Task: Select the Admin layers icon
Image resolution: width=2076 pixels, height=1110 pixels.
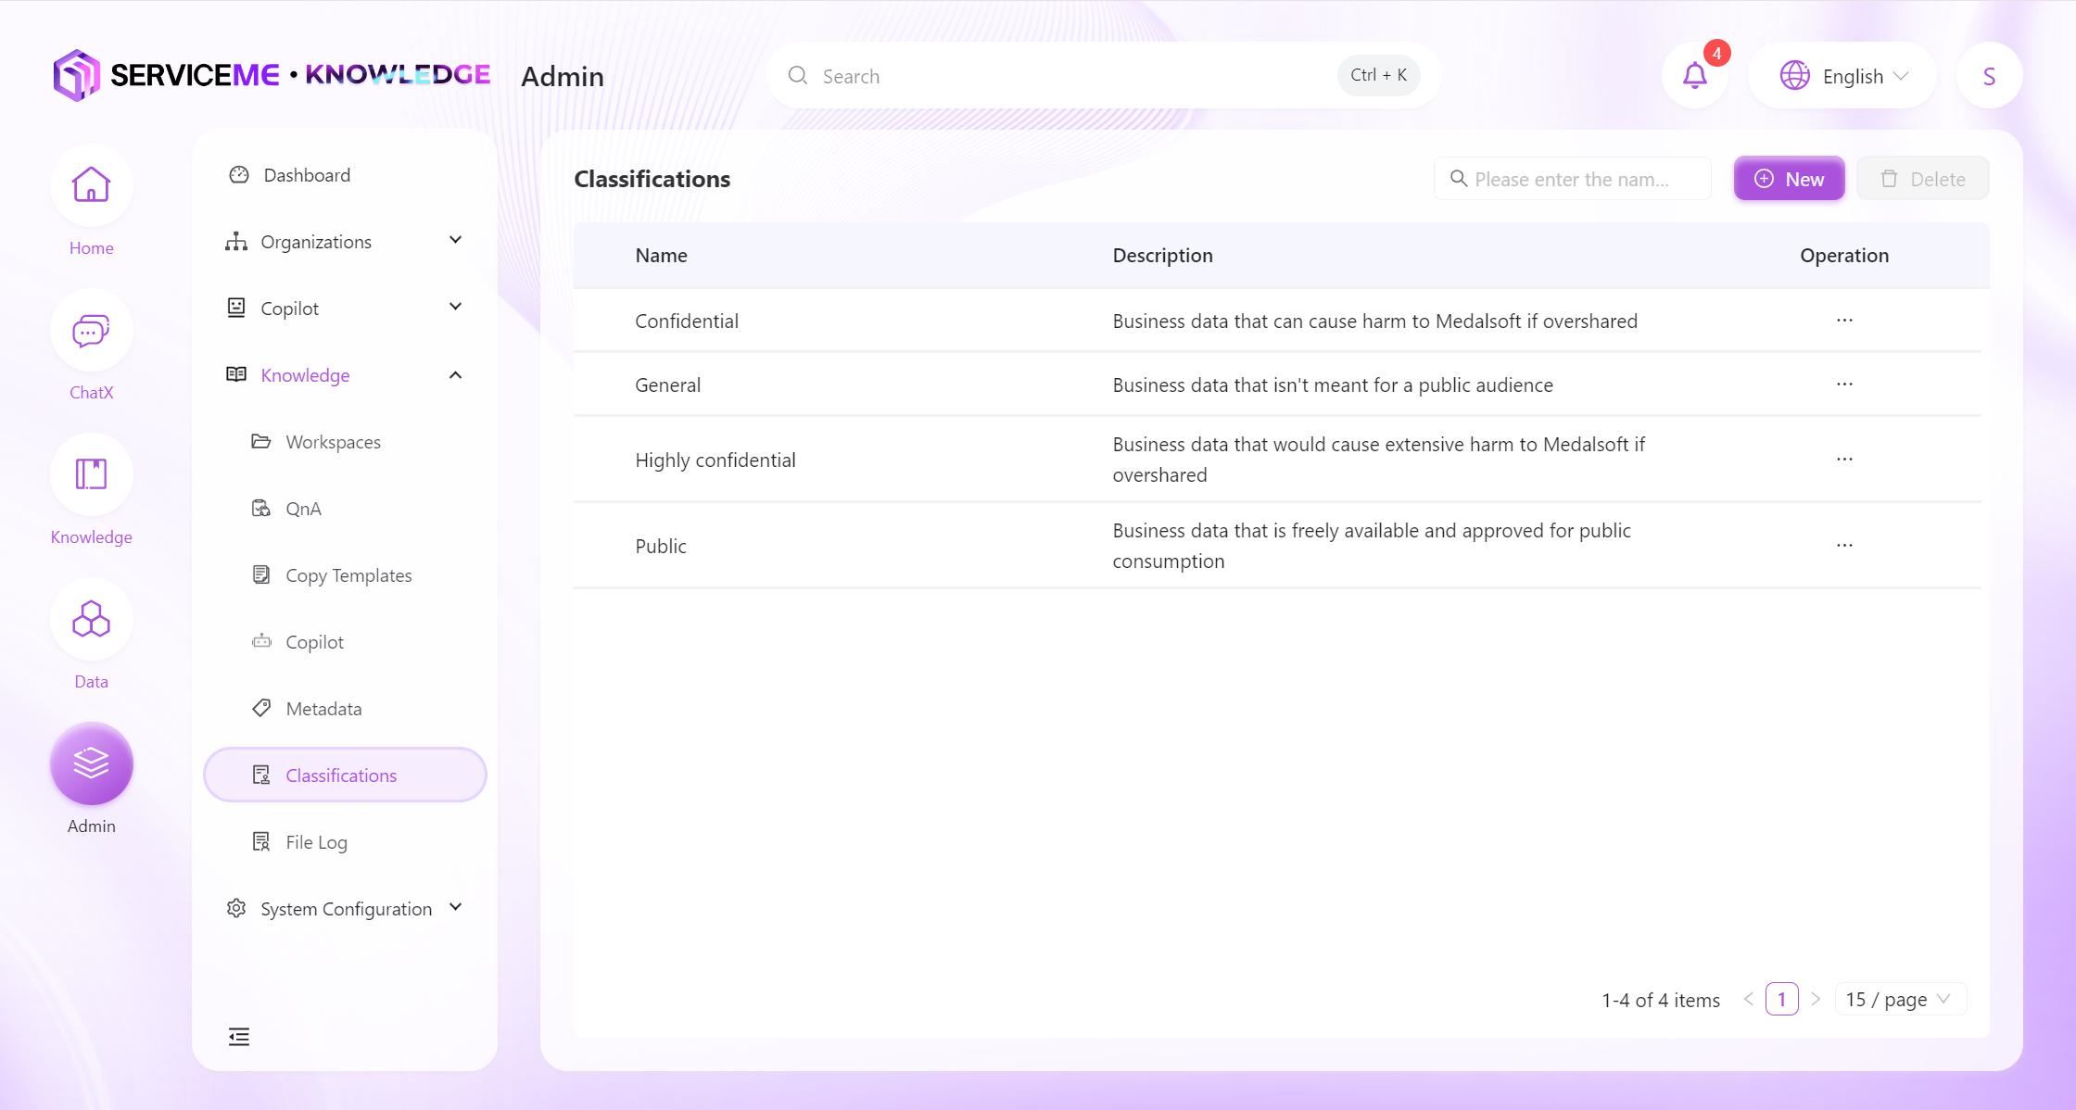Action: 91,763
